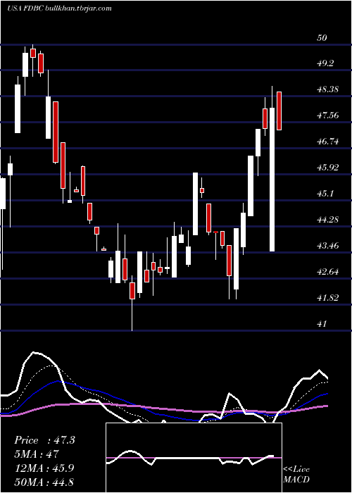The height and width of the screenshot is (493, 352).
Task: Select the 45.1 price axis label
Action: (325, 194)
